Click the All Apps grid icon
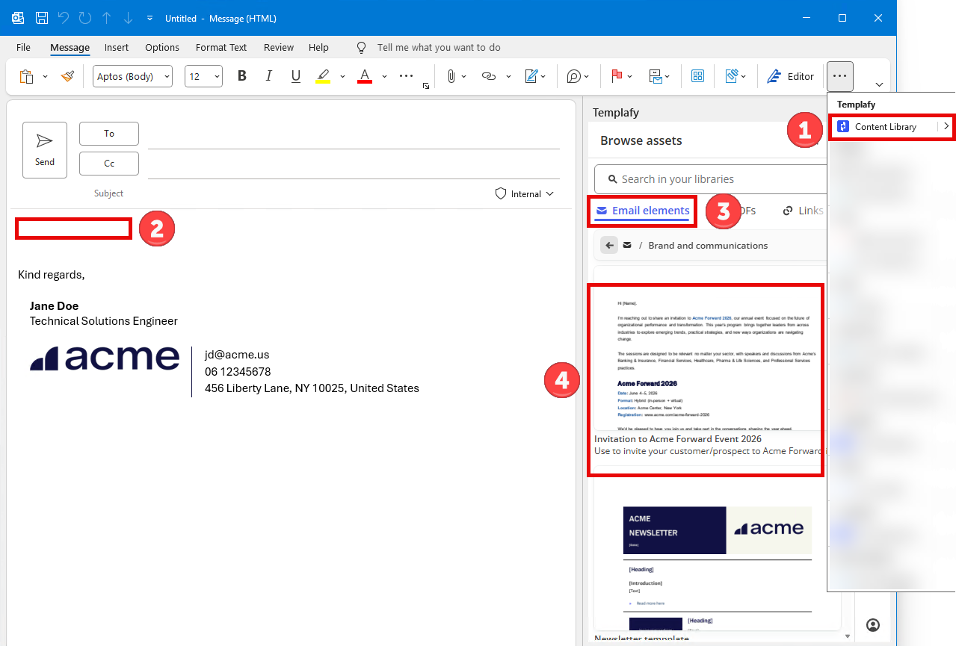This screenshot has height=646, width=956. click(697, 76)
